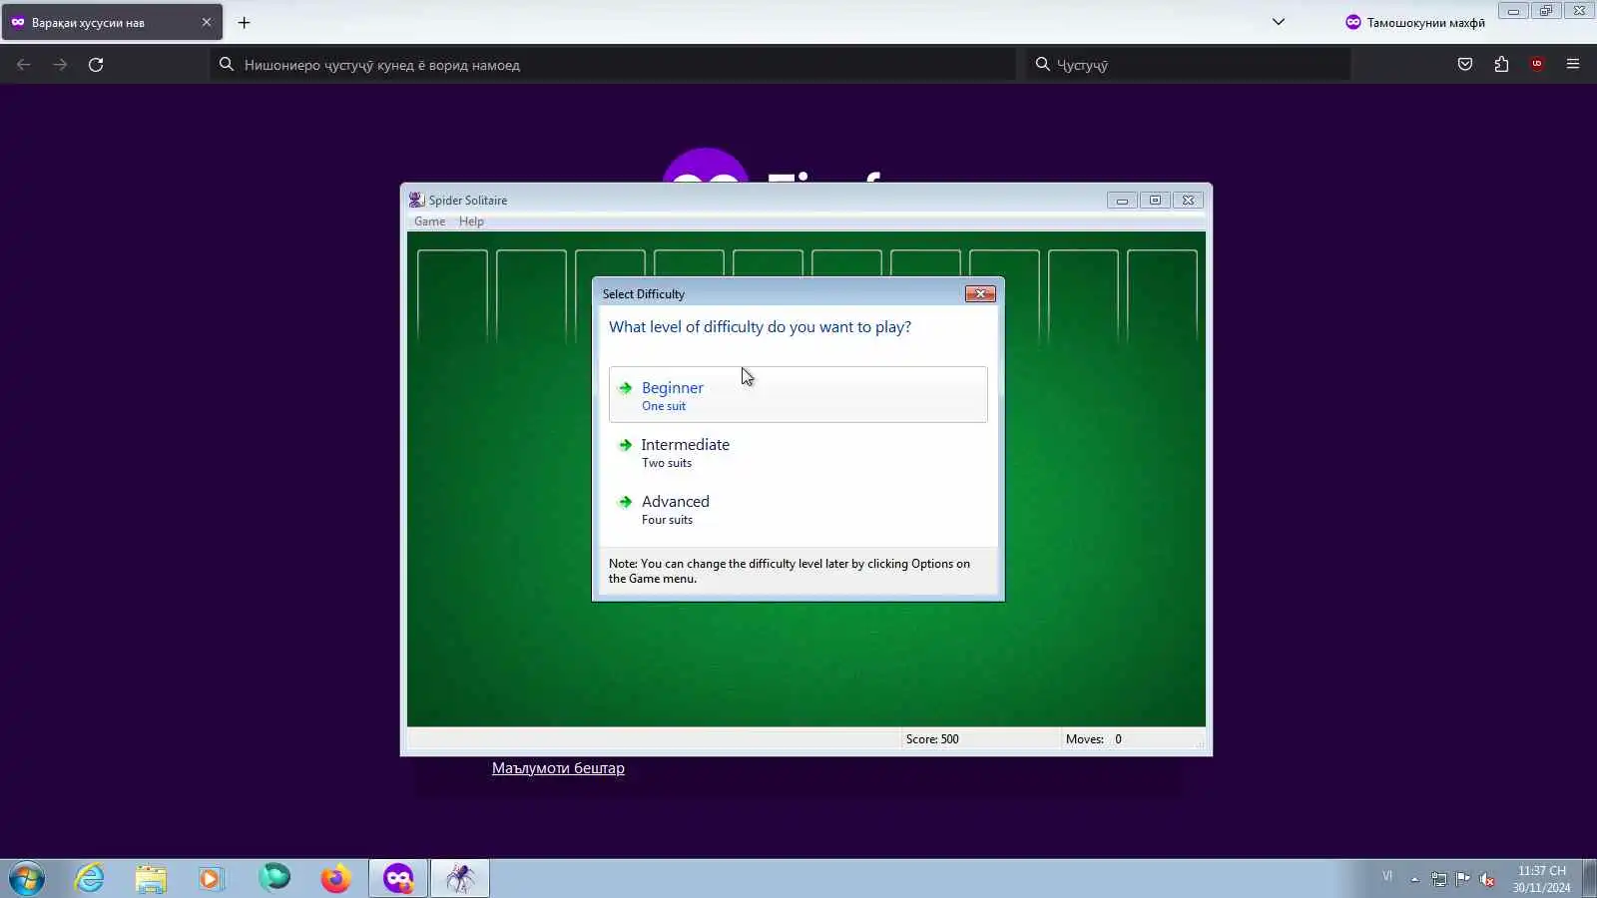1597x898 pixels.
Task: Click the 'Score: 500' status text
Action: click(x=932, y=739)
